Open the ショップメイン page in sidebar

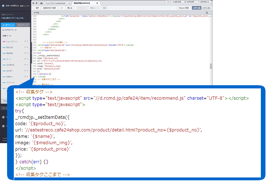[12, 41]
